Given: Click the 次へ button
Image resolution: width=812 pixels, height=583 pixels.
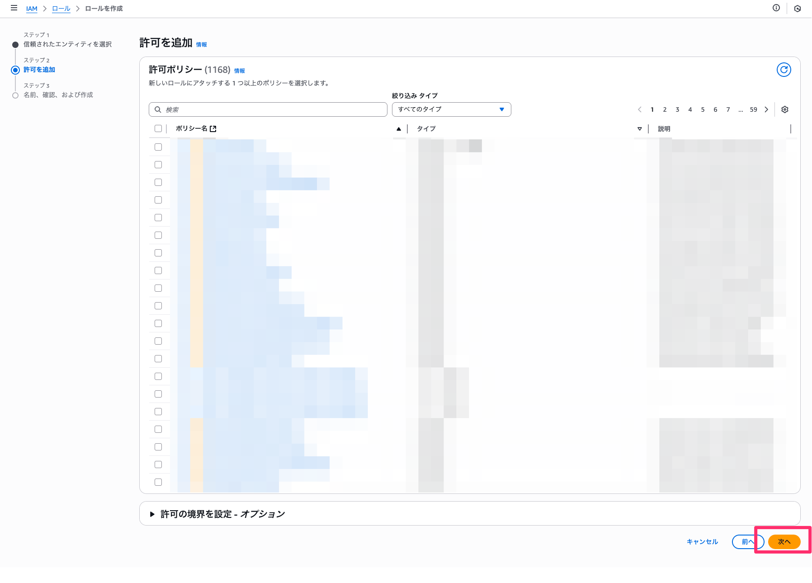Looking at the screenshot, I should (784, 541).
